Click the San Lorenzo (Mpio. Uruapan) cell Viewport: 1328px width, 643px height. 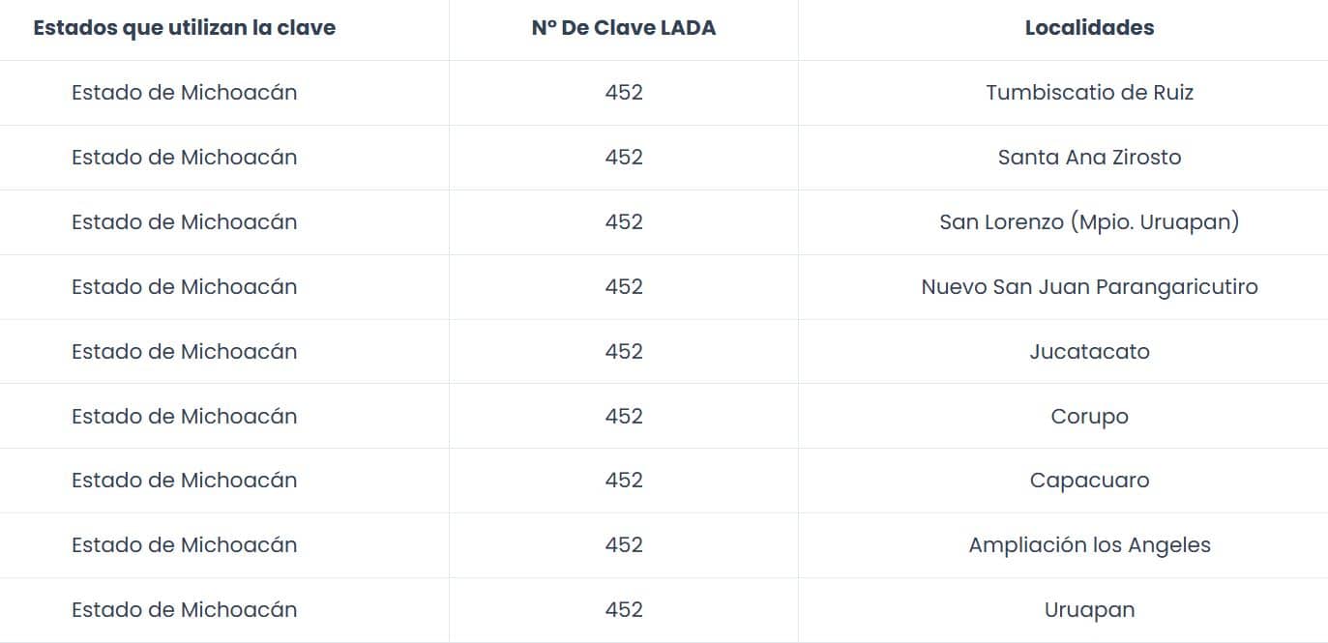click(1089, 222)
